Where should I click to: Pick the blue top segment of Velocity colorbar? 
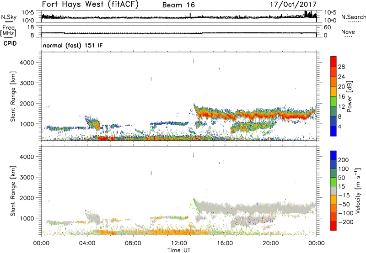(x=334, y=155)
